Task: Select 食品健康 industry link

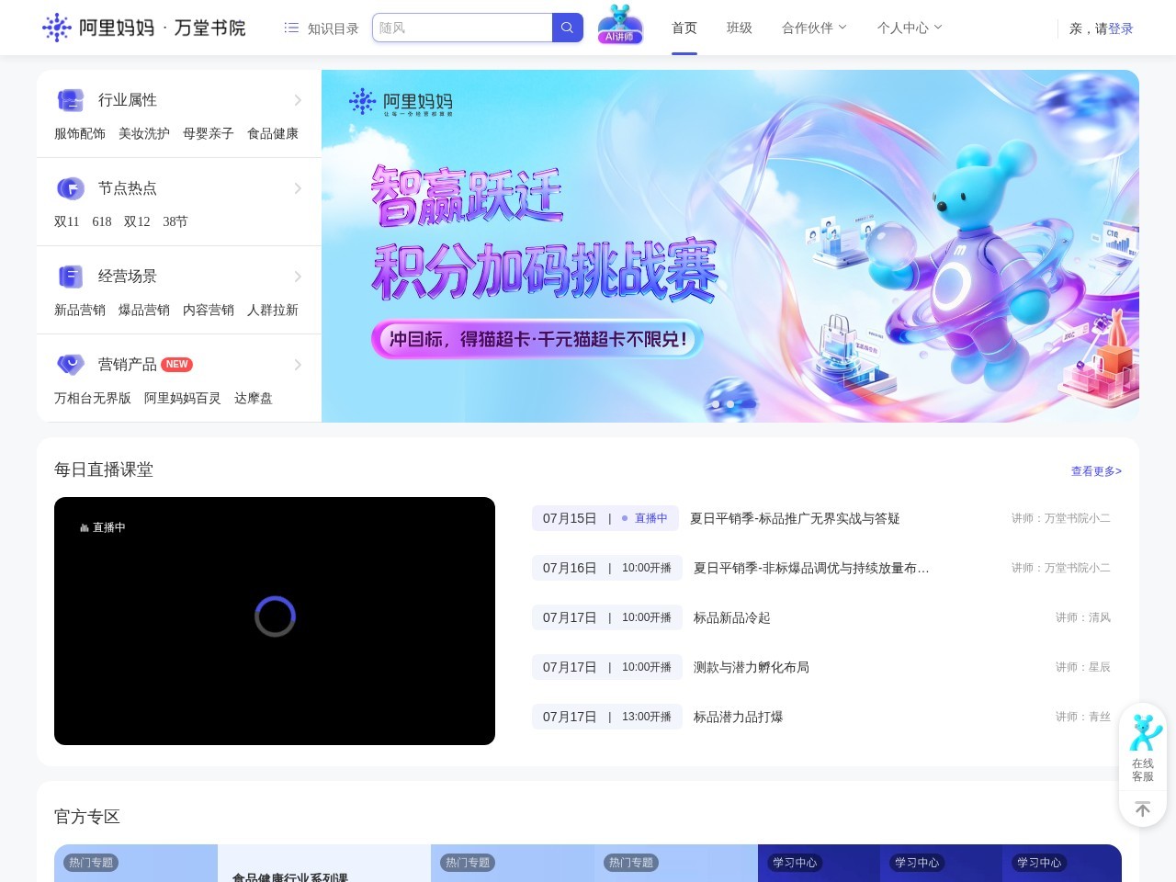Action: [273, 133]
